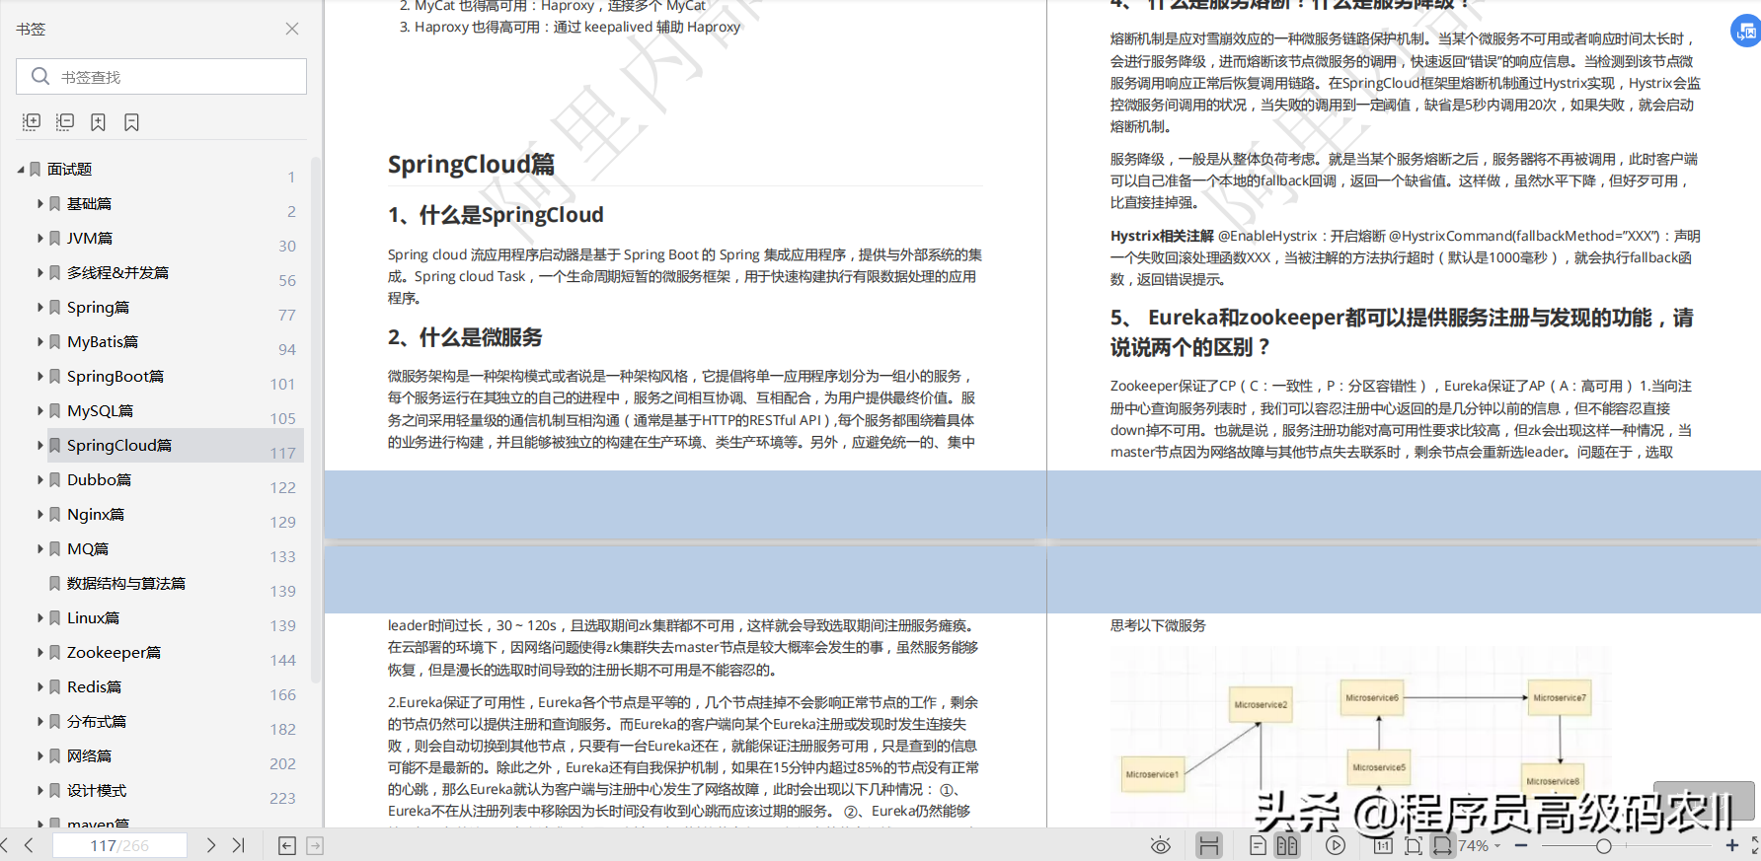Expand the SpringCloud篇 bookmark

pyautogui.click(x=40, y=445)
